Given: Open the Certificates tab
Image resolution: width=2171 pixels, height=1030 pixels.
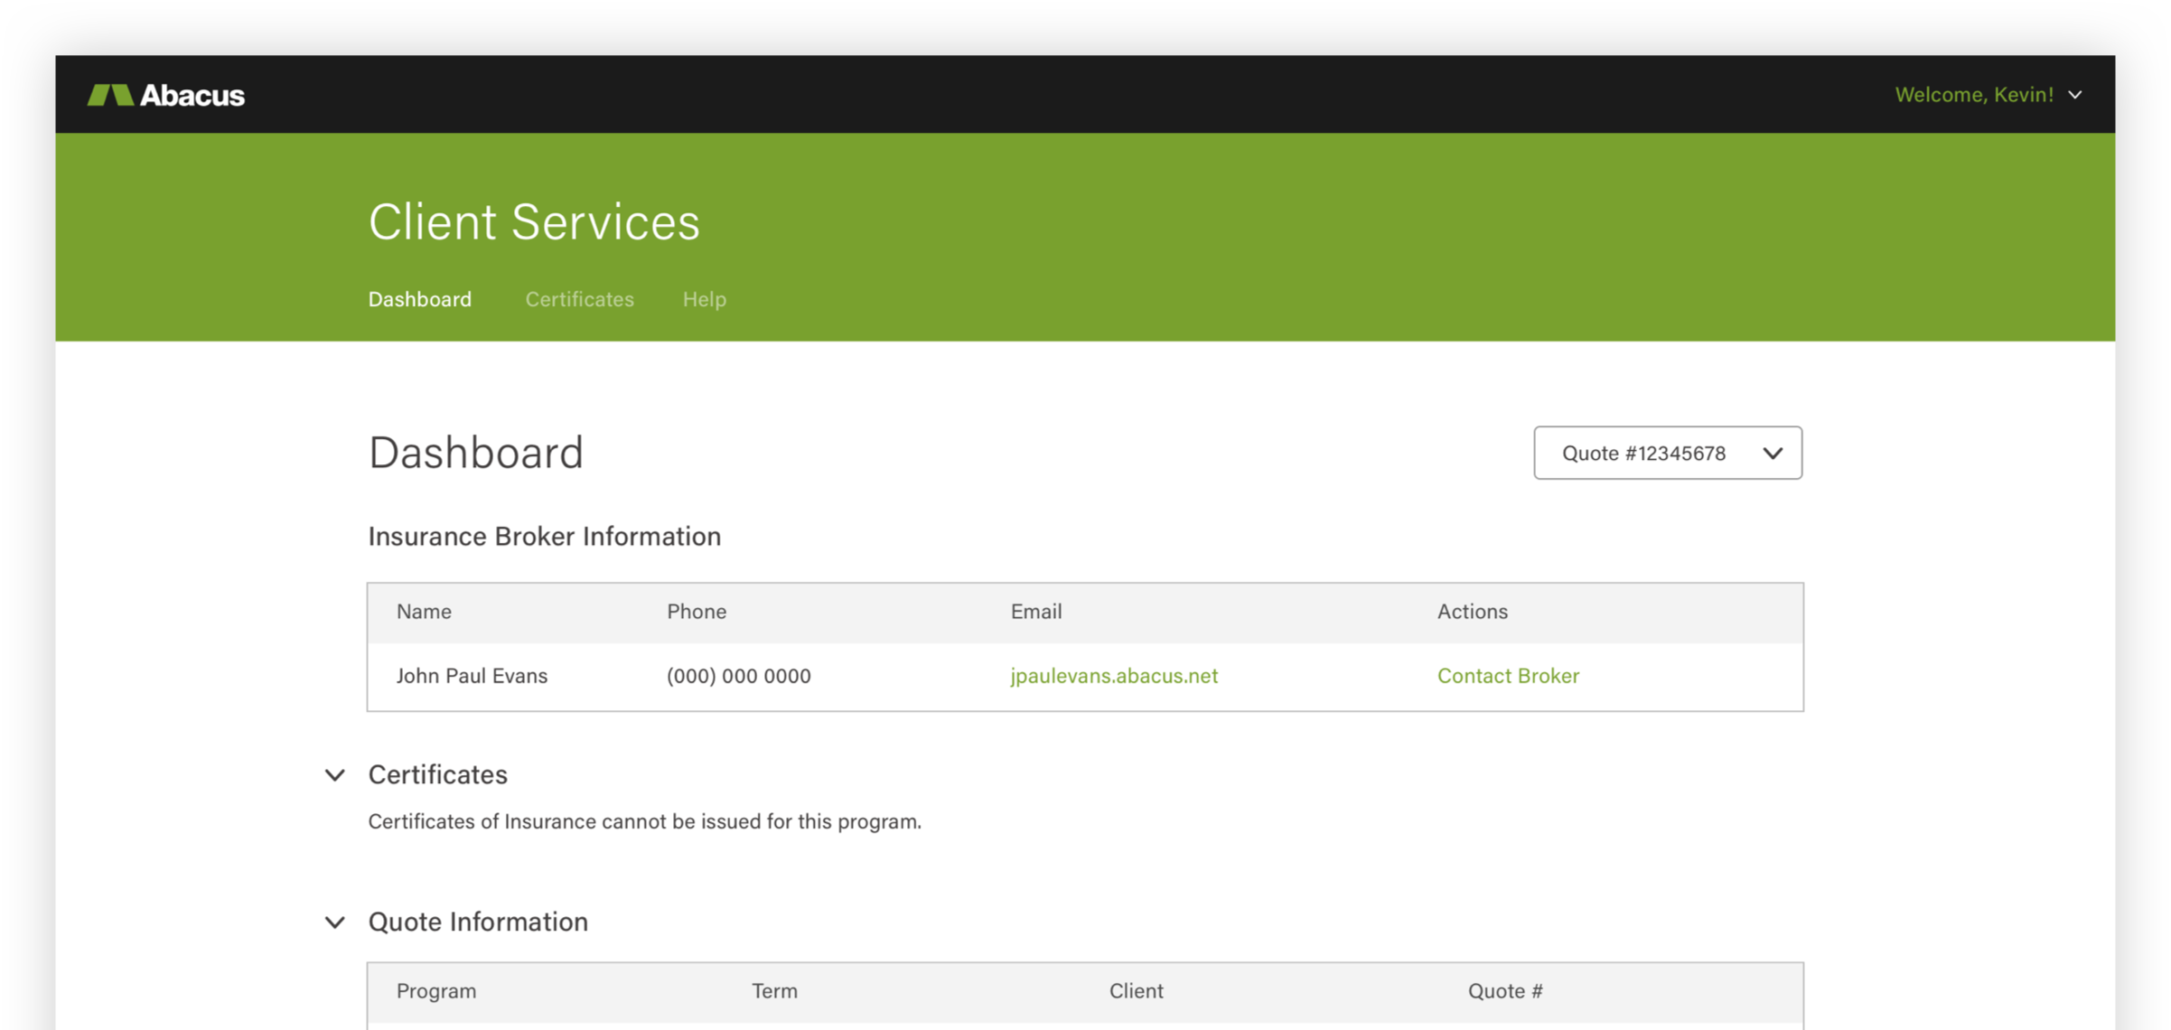Looking at the screenshot, I should [x=579, y=299].
